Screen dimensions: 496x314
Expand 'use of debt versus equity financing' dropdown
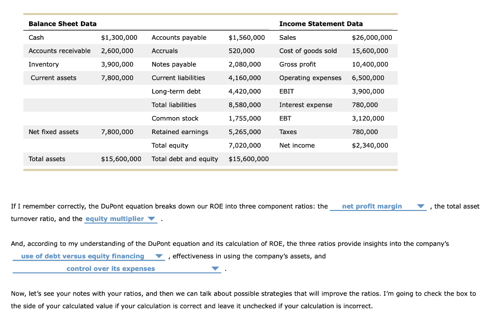(x=89, y=256)
